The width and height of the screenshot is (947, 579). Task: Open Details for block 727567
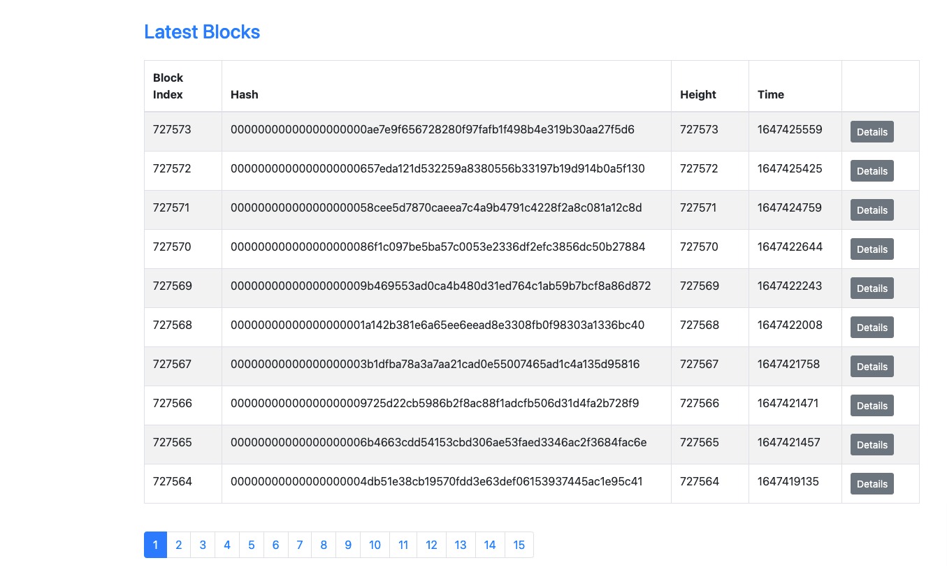[872, 366]
